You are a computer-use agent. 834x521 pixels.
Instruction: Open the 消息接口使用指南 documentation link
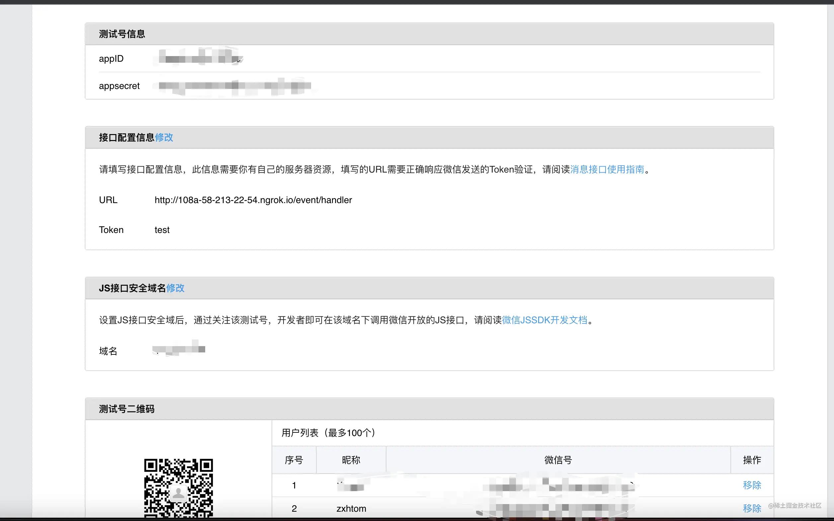click(x=608, y=170)
